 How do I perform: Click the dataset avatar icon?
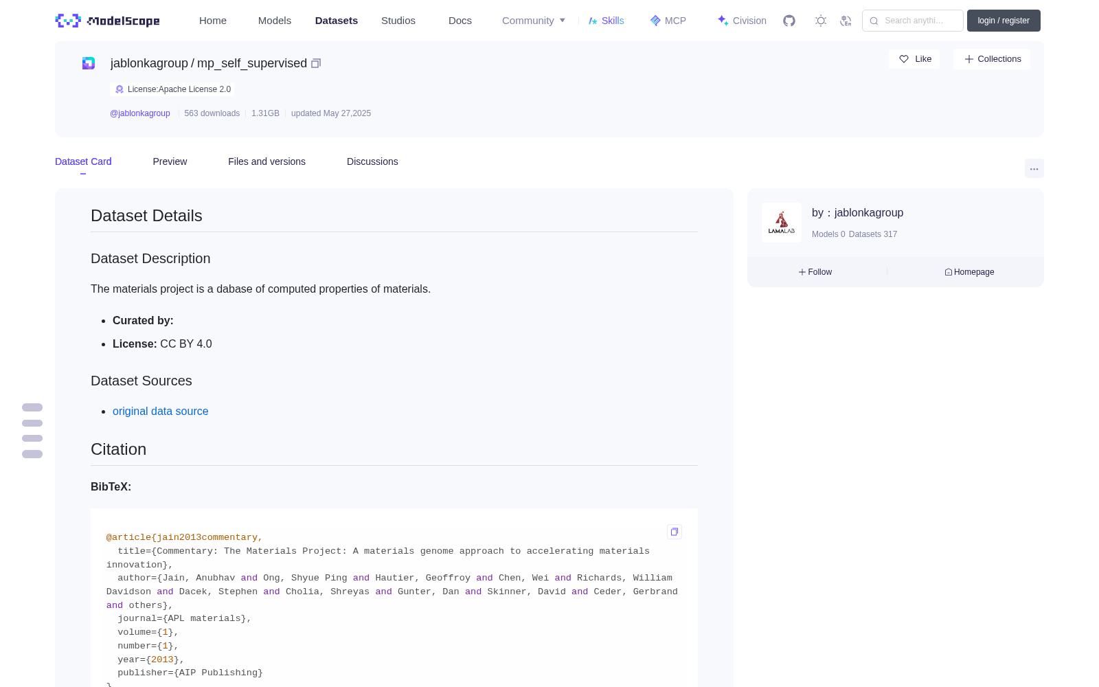[89, 63]
